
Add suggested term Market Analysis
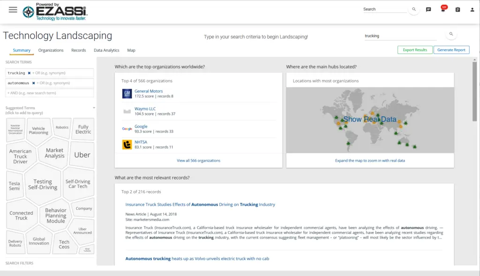point(54,153)
